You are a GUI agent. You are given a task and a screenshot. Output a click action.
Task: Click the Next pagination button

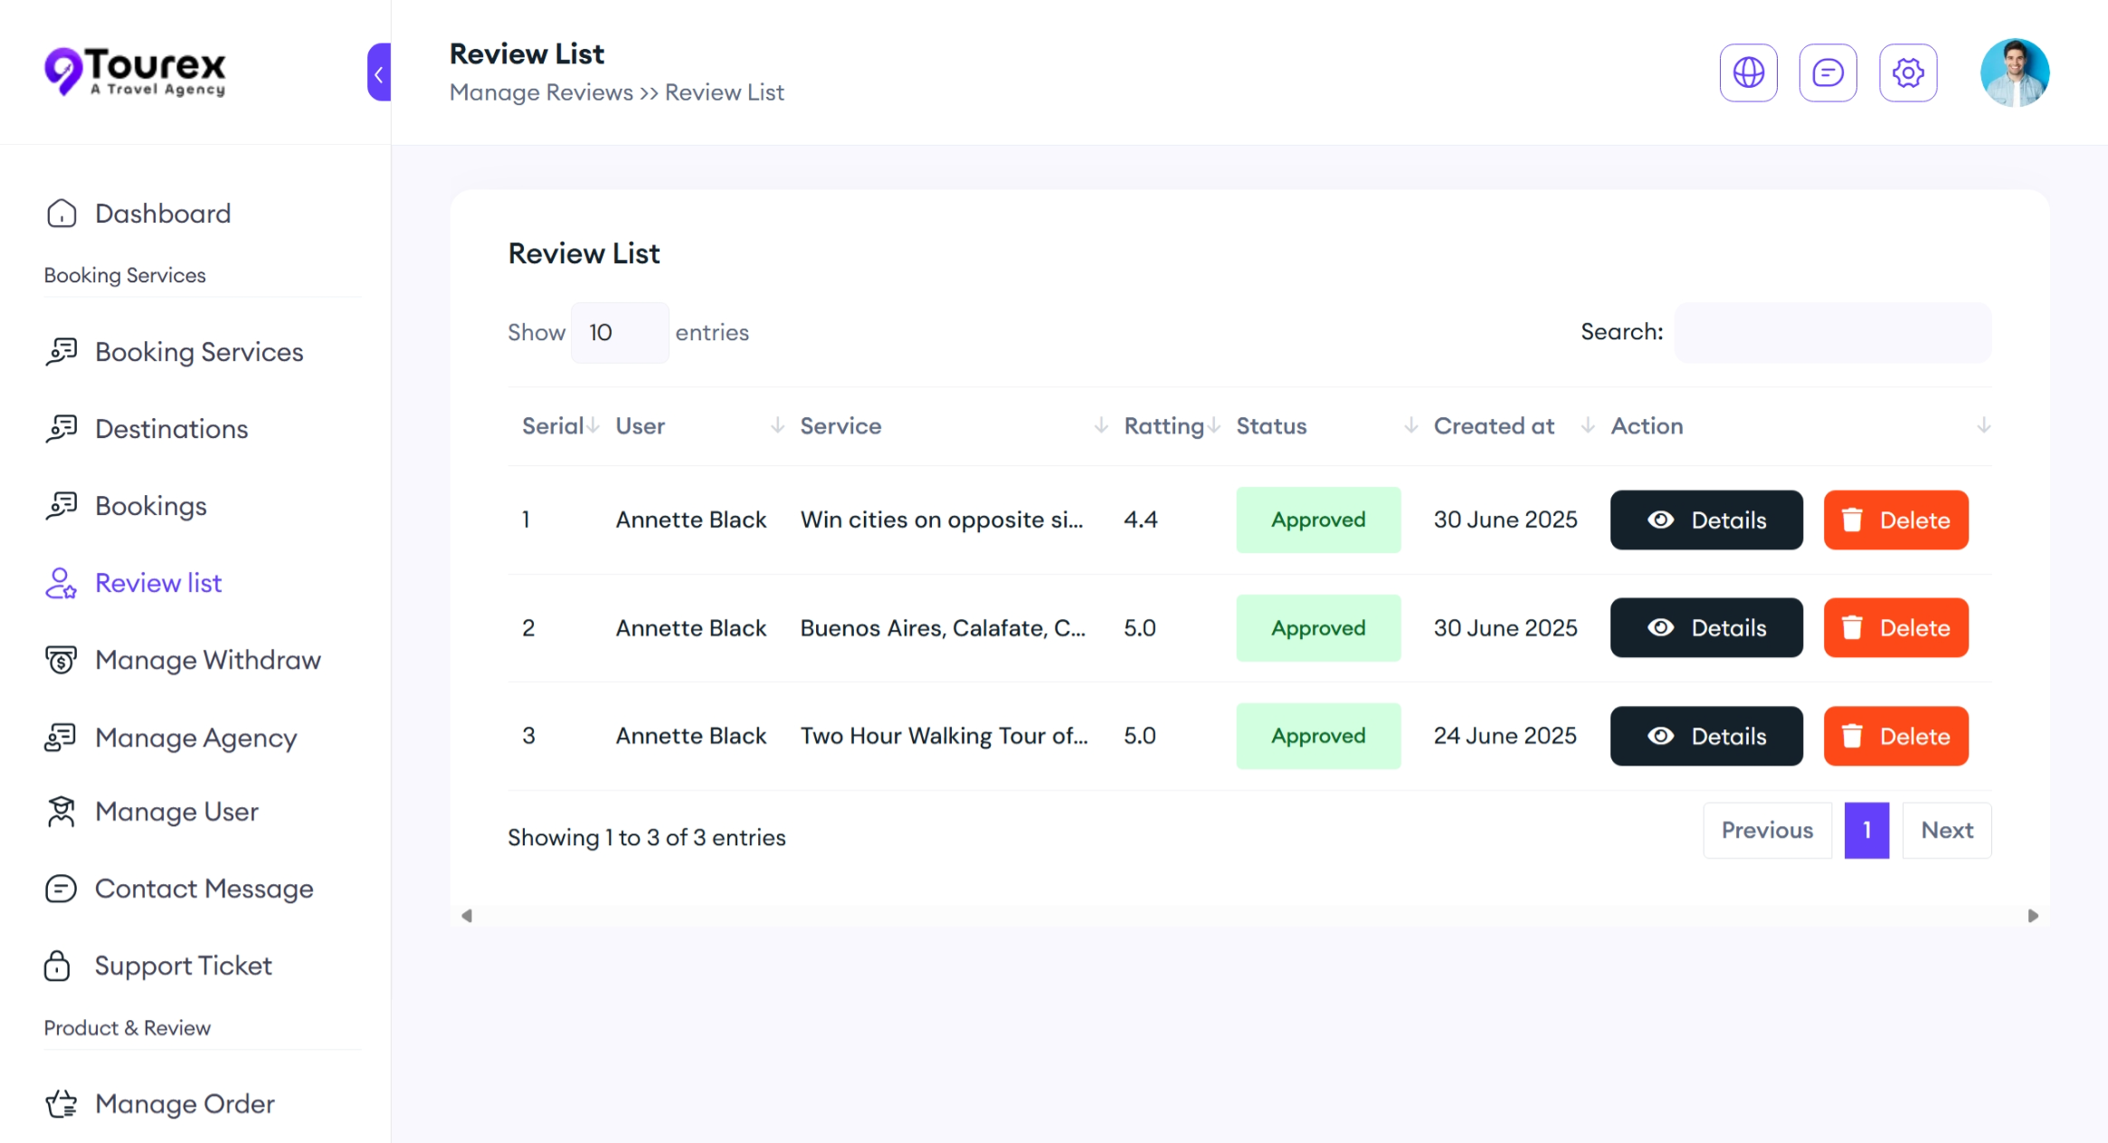click(1946, 830)
